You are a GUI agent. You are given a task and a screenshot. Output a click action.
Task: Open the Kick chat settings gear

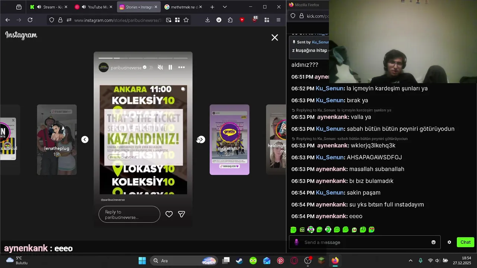449,242
